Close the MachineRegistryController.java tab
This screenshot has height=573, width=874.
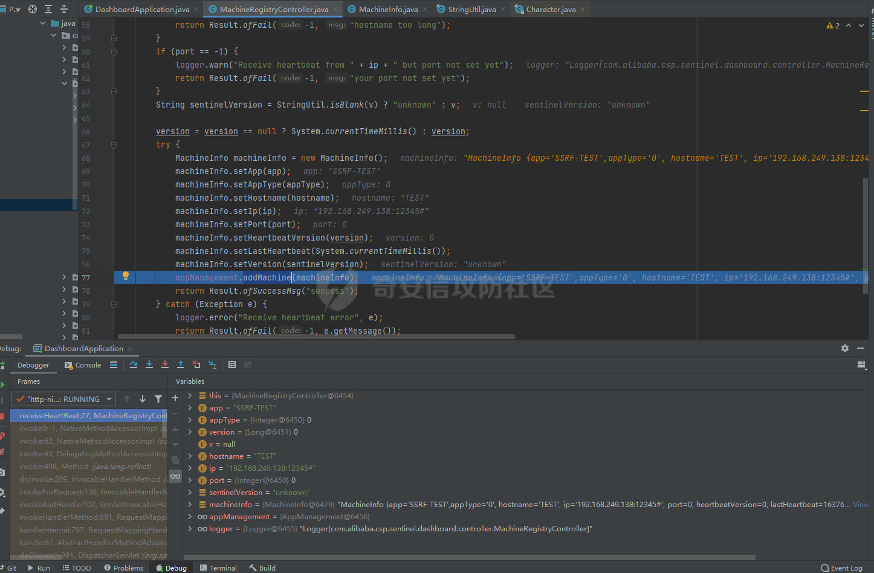(335, 9)
